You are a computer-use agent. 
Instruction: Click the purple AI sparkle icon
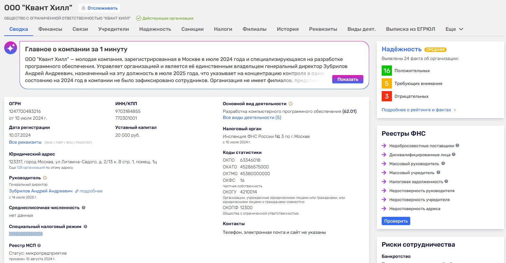(11, 48)
